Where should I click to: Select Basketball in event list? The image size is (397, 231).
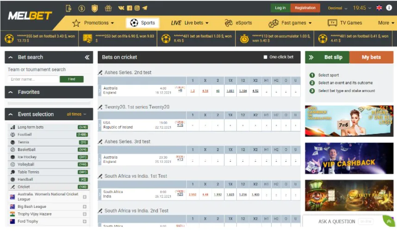pyautogui.click(x=49, y=150)
